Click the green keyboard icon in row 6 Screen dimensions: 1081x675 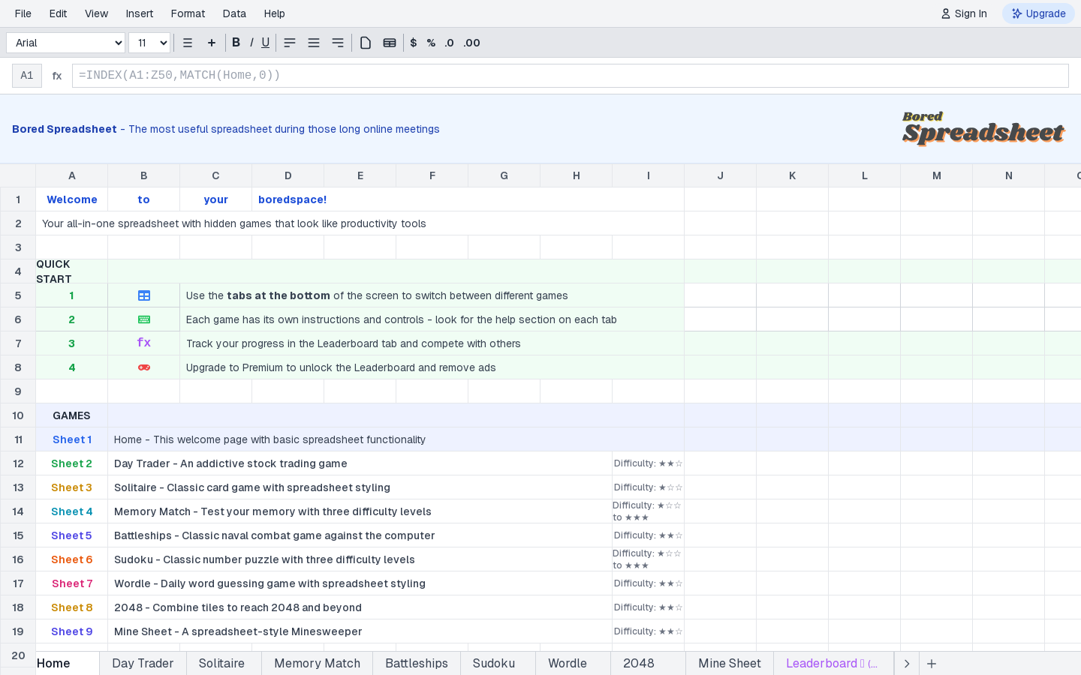pos(144,319)
